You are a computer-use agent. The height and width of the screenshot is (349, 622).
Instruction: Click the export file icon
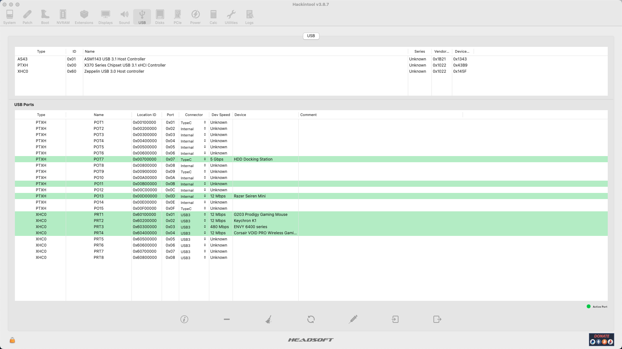[x=437, y=319]
